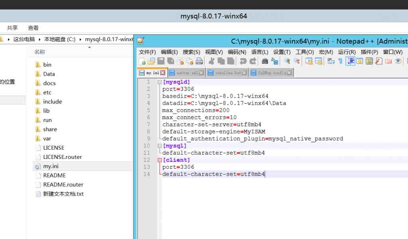Open the 编码(N) menu

click(x=237, y=52)
